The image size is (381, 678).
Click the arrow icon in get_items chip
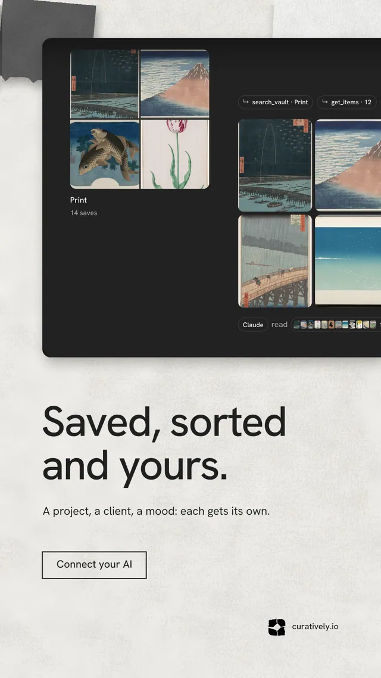coord(325,102)
